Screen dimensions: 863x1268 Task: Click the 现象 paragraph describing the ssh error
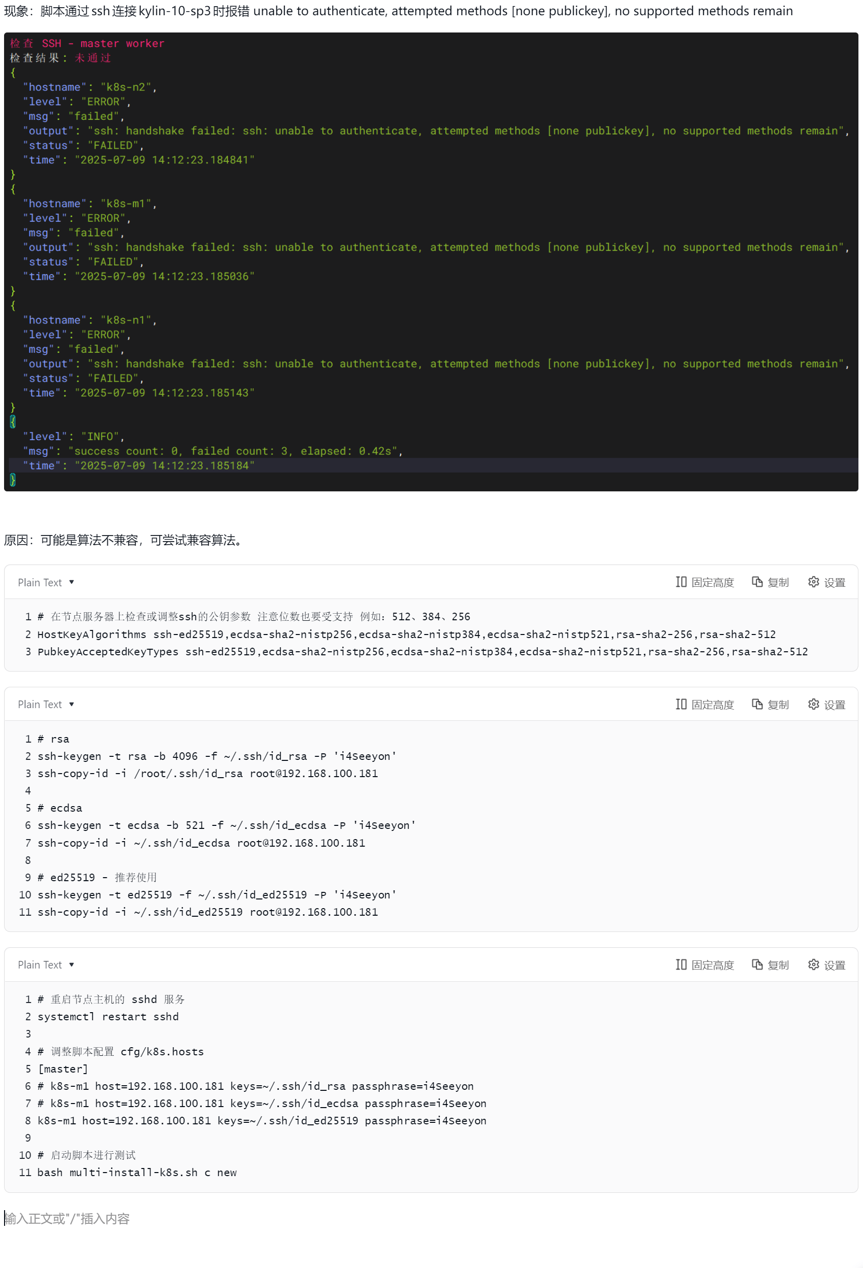point(398,12)
